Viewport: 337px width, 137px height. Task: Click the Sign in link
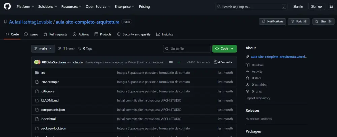click(298, 7)
